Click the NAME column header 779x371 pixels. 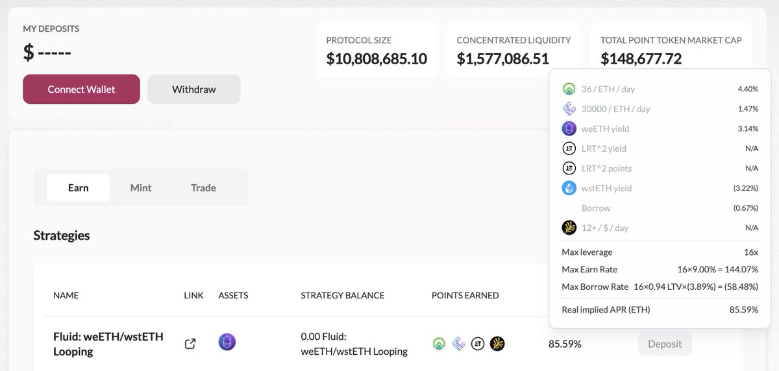click(66, 295)
